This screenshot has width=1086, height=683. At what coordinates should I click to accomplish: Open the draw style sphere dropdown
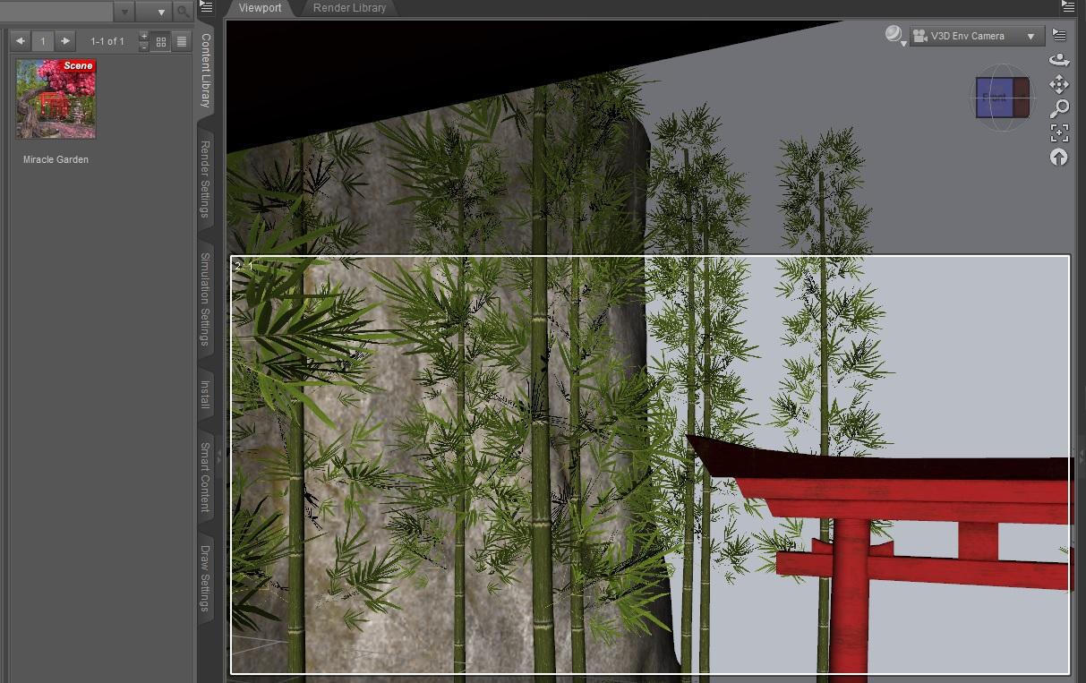(894, 36)
